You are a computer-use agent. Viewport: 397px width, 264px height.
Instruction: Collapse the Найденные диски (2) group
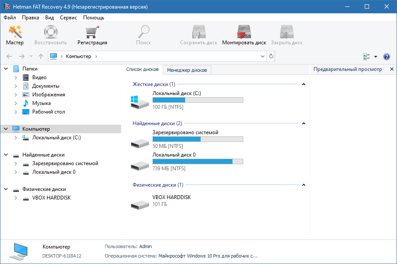304,123
